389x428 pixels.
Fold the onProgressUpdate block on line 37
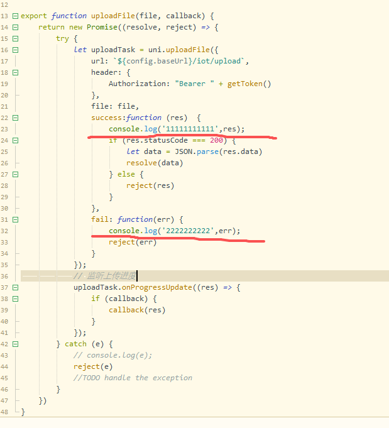pyautogui.click(x=16, y=287)
